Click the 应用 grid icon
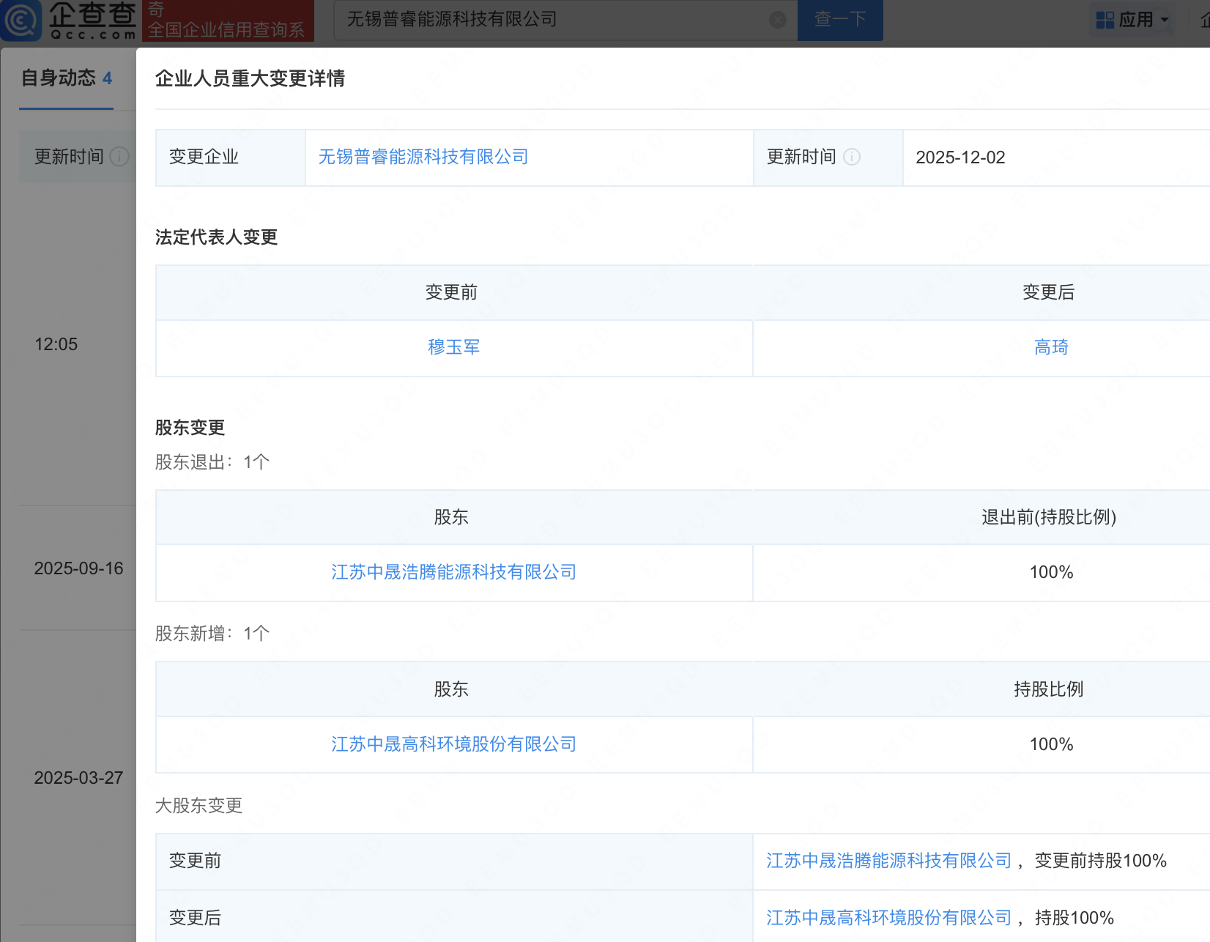1210x942 pixels. pyautogui.click(x=1105, y=20)
